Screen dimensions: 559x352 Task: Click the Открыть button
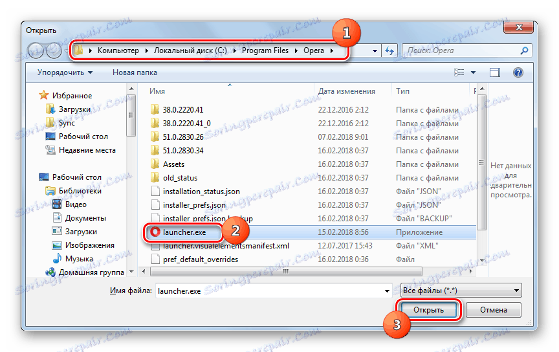(428, 310)
